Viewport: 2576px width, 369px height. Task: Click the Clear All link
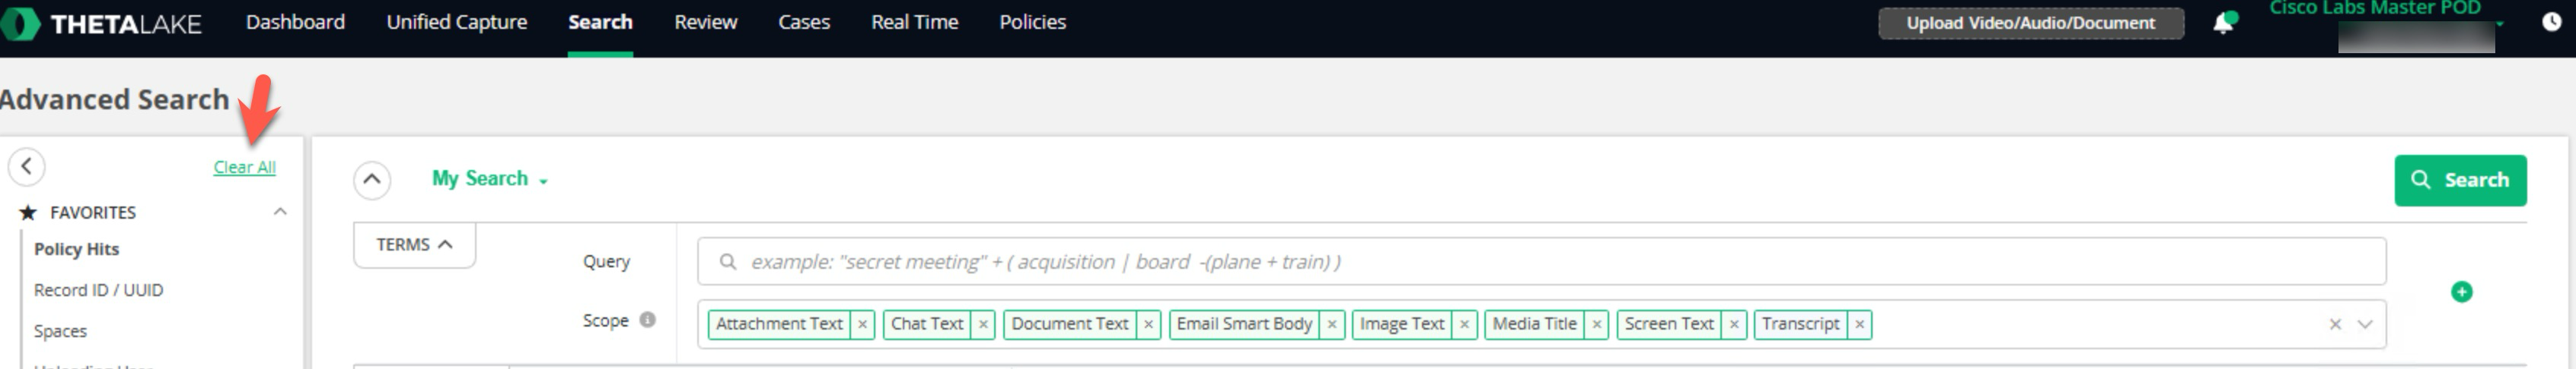[x=244, y=168]
